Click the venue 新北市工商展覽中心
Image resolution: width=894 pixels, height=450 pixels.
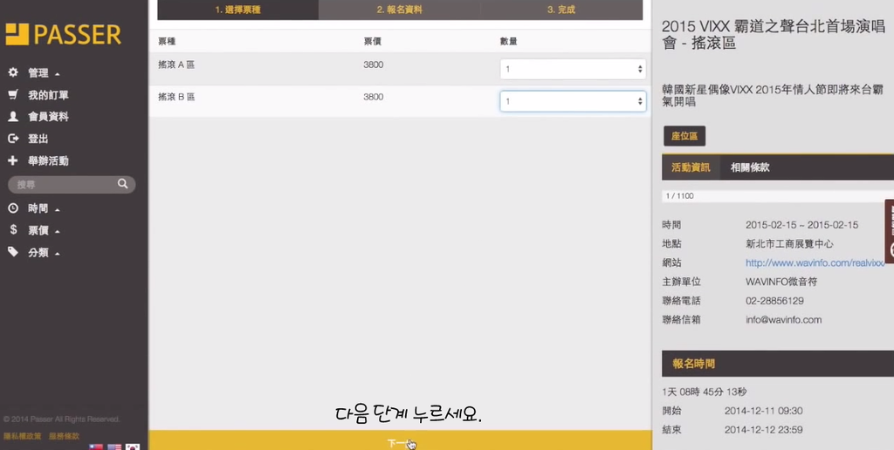(x=789, y=244)
